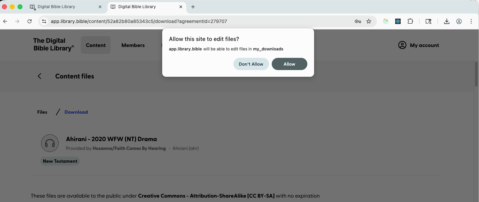Click the browser forward arrow
Screen dimensions: 479x202
(x=17, y=21)
